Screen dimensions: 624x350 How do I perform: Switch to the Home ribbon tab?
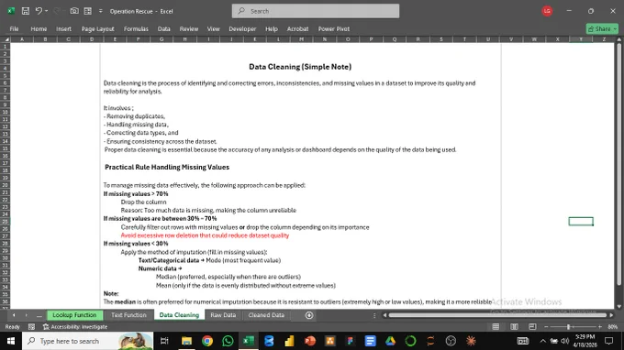39,29
